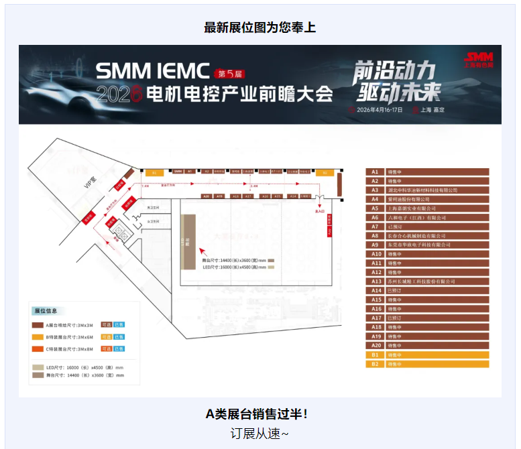Click the 已售 tag in the B特装展台 row
Image resolution: width=521 pixels, height=449 pixels.
[119, 336]
